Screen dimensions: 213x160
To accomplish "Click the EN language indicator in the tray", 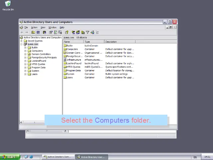I will pyautogui.click(x=195, y=157).
